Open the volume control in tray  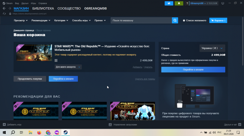pos(214,133)
